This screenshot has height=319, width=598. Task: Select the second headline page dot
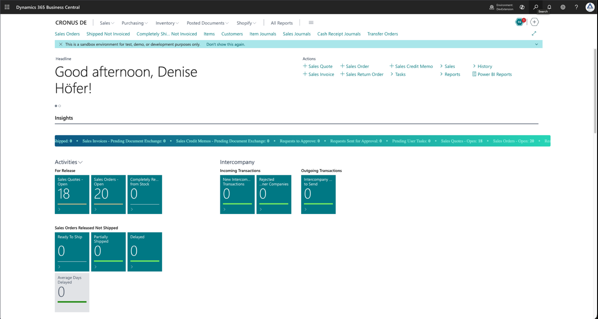(x=60, y=106)
